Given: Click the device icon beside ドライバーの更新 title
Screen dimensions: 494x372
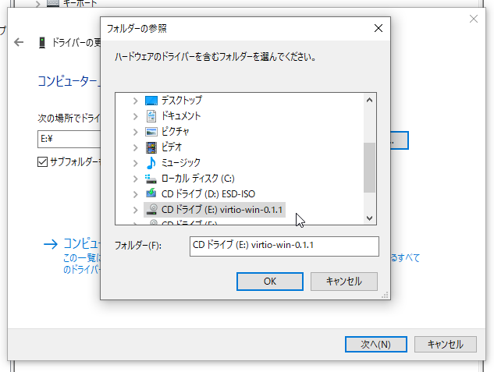Looking at the screenshot, I should click(42, 42).
